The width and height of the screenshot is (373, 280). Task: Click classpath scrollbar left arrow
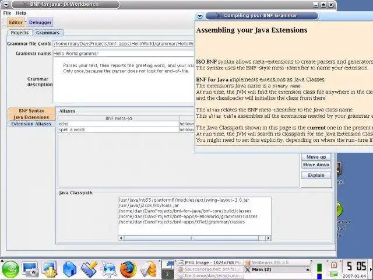click(x=121, y=238)
